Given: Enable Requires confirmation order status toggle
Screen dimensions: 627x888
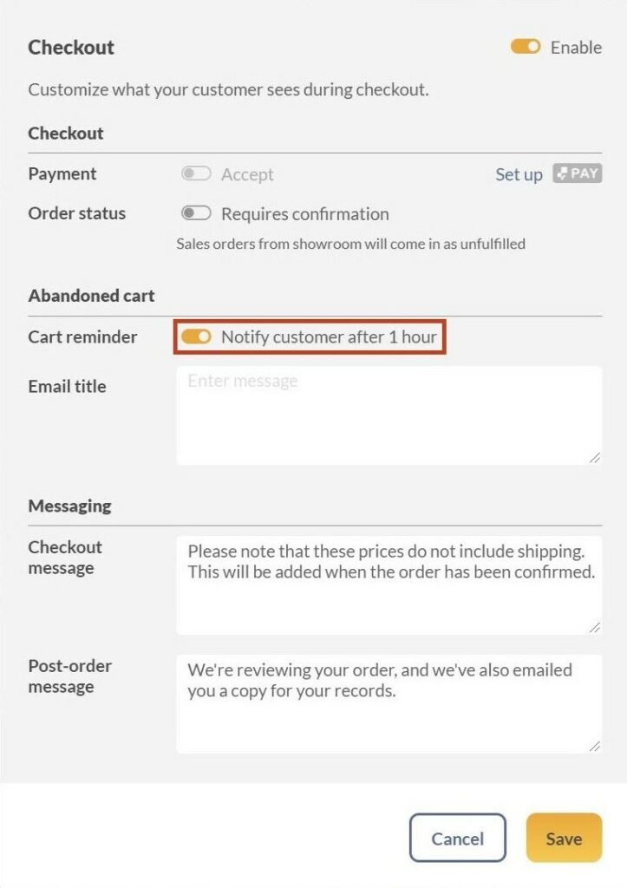Looking at the screenshot, I should tap(196, 213).
